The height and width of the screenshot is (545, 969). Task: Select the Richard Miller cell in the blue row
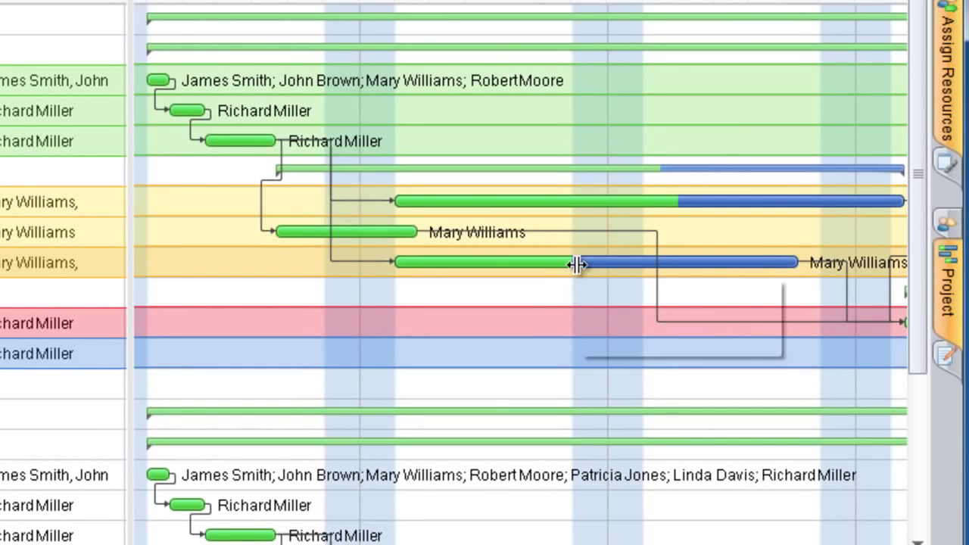pos(63,353)
